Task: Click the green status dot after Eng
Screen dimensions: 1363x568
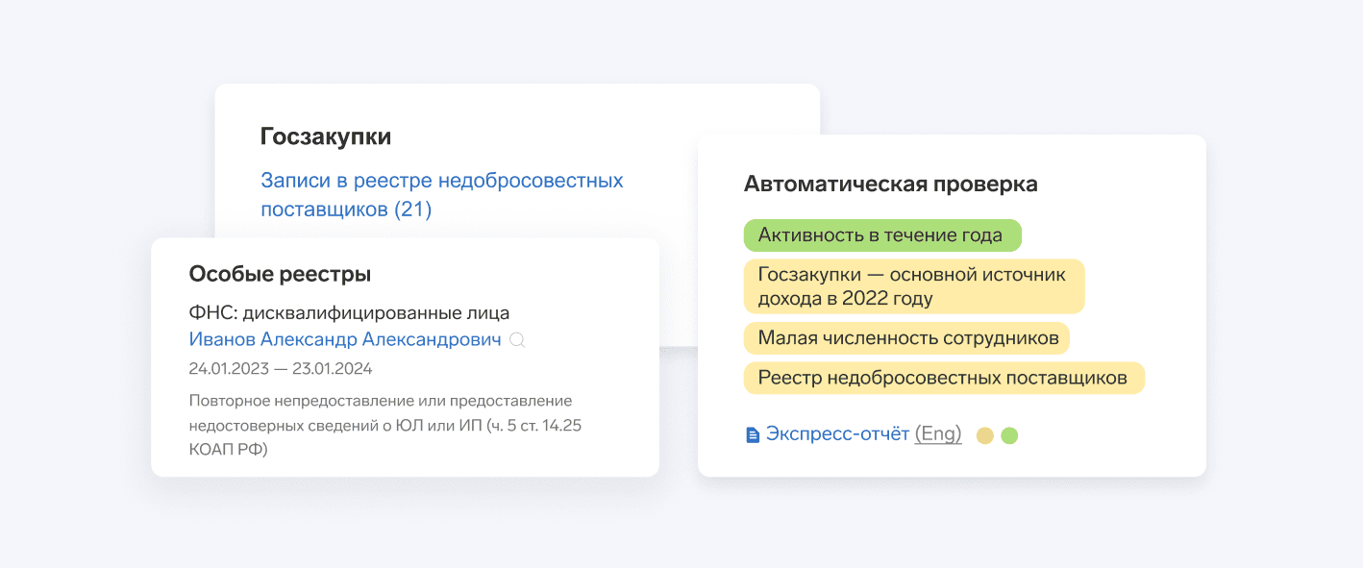Action: 1009,435
